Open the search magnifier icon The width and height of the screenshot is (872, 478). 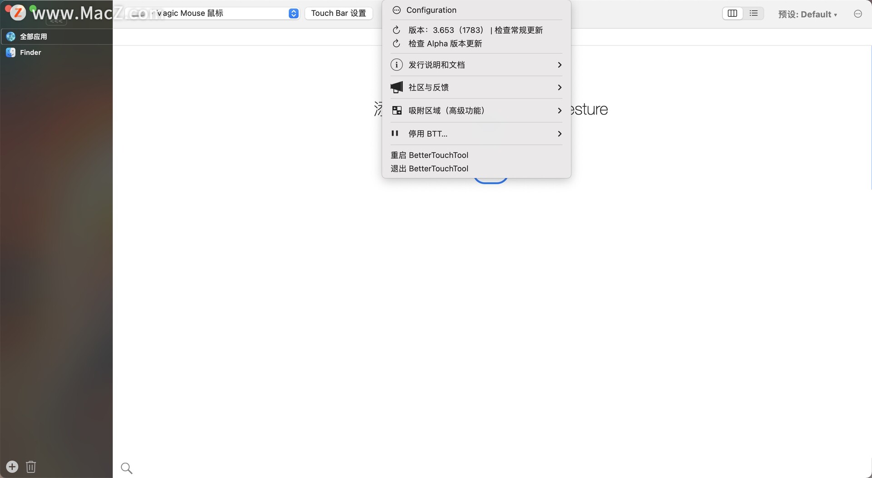click(127, 468)
